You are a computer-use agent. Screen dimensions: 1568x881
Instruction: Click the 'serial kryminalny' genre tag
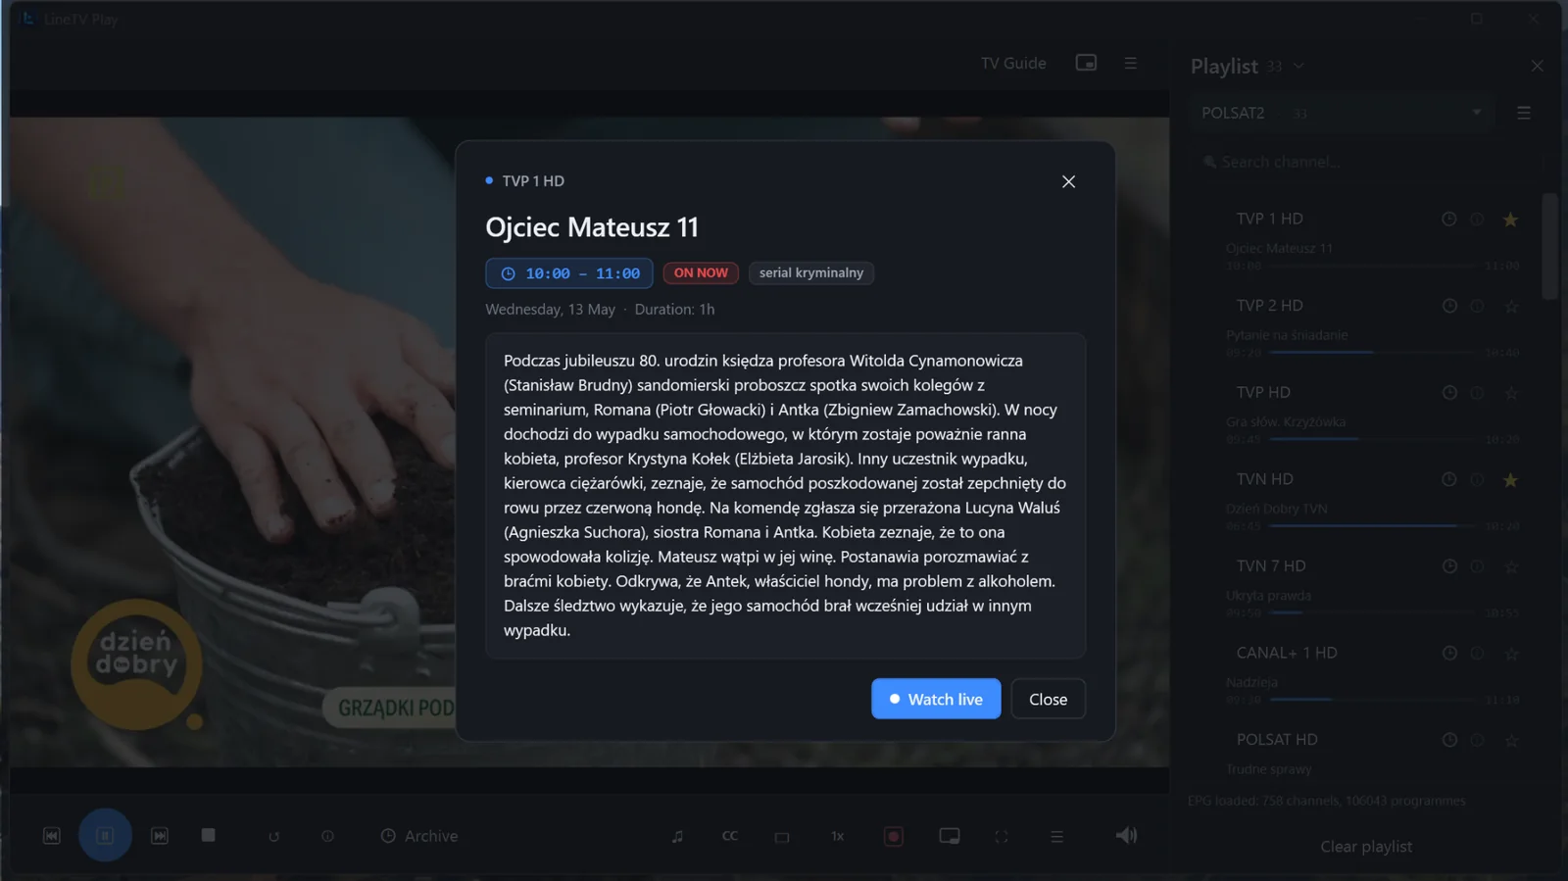[811, 273]
